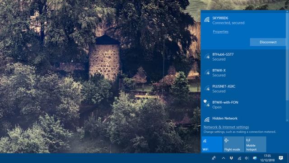The width and height of the screenshot is (289, 163).
Task: Select the BTHub6-G5T7 network
Action: point(243,57)
